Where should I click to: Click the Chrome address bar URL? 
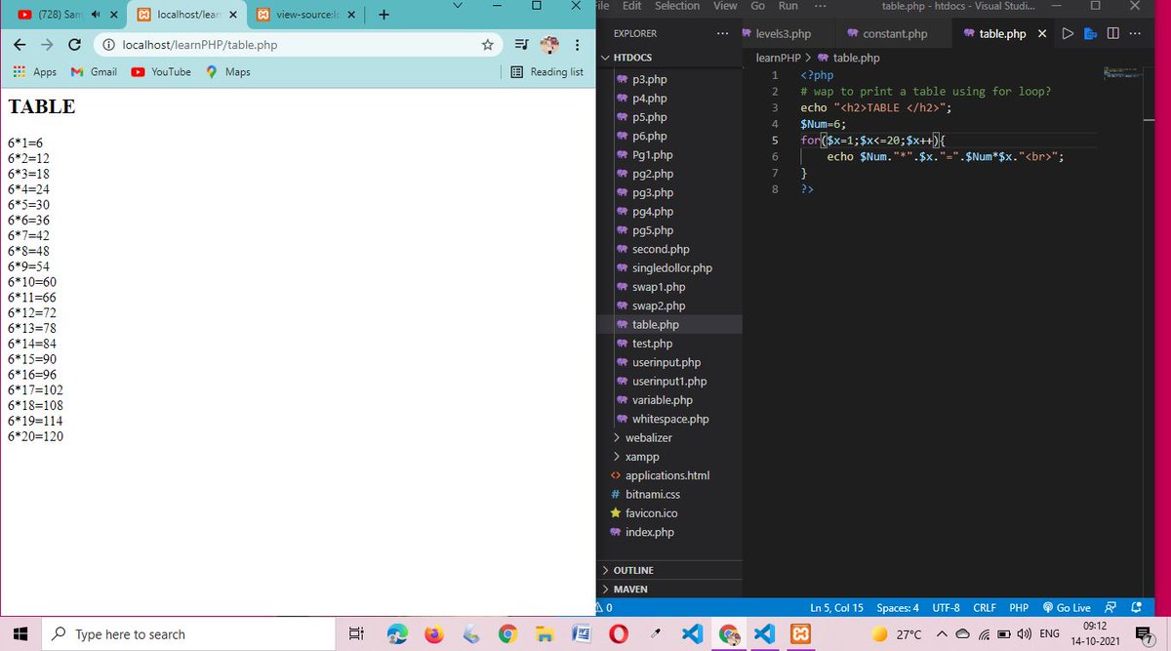[200, 45]
